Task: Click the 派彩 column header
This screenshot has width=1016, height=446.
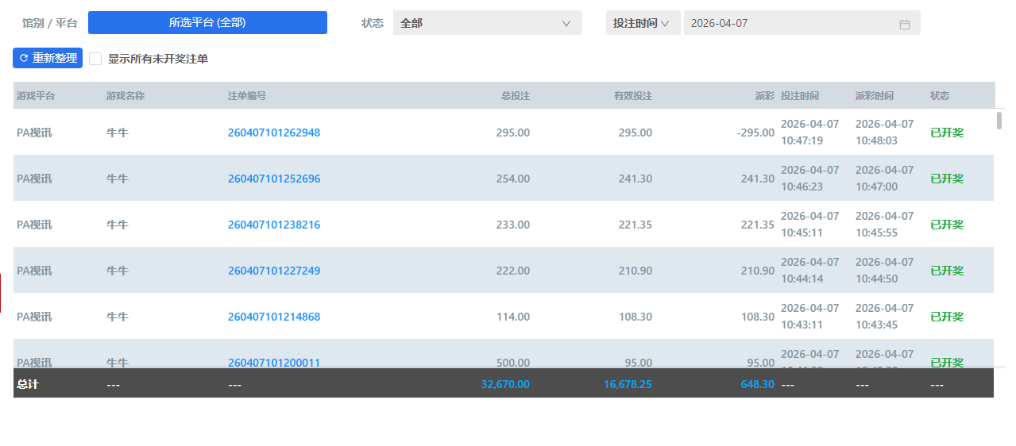Action: (764, 96)
